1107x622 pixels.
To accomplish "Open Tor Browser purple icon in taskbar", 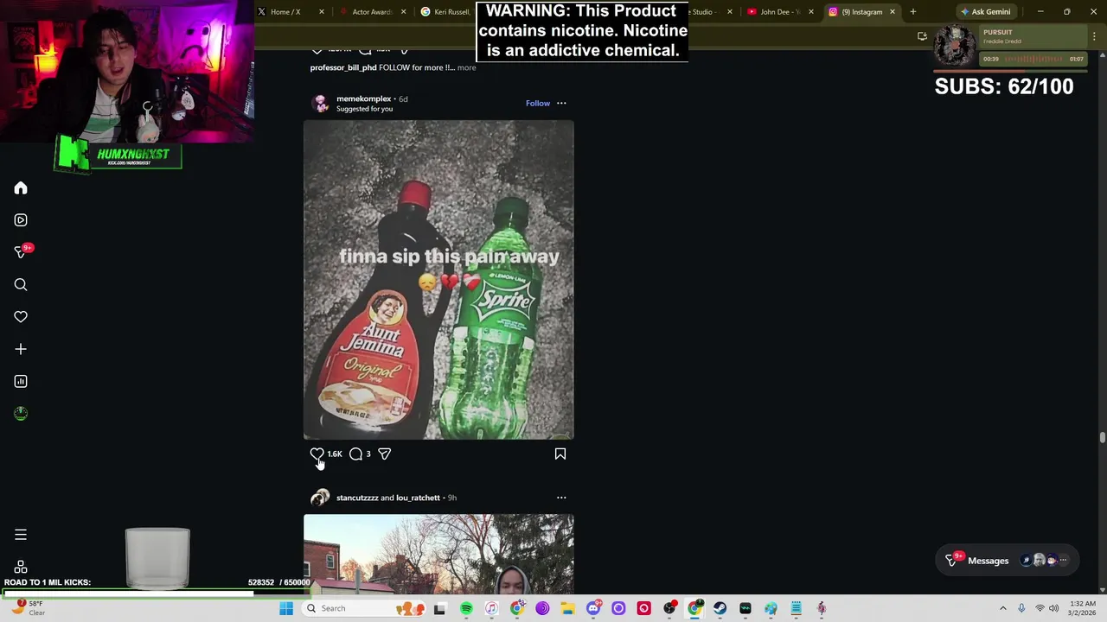I will coord(542,608).
